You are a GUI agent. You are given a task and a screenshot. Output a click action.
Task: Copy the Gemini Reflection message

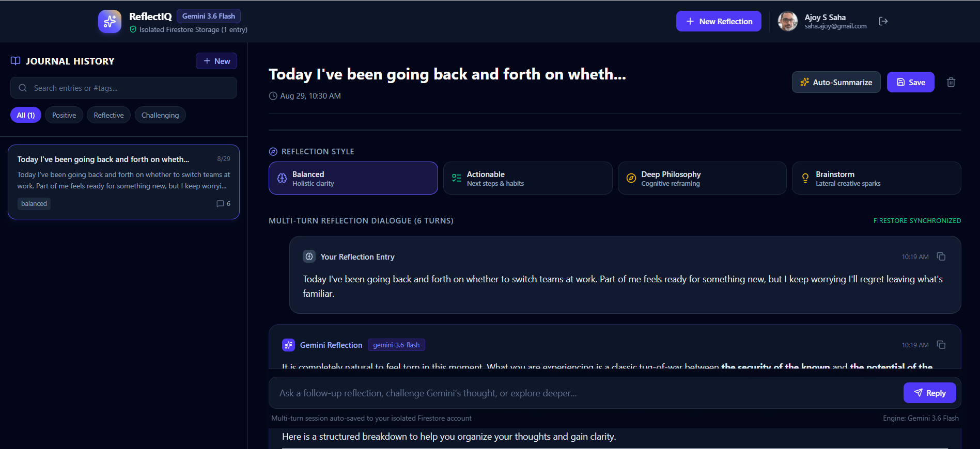941,345
